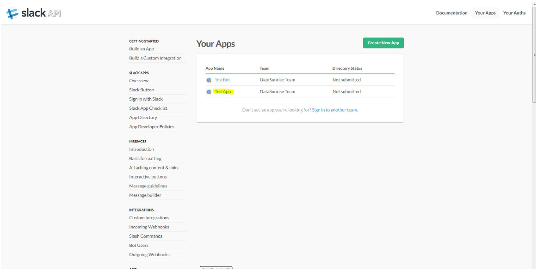This screenshot has width=537, height=270.
Task: Click the Your Apps page heading
Action: (x=216, y=44)
